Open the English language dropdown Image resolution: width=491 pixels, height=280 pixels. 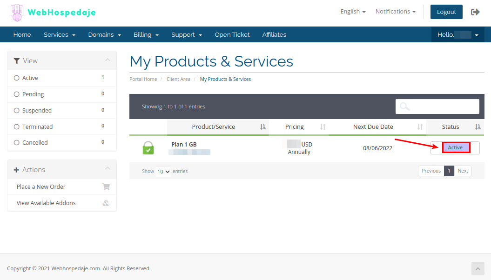click(353, 12)
